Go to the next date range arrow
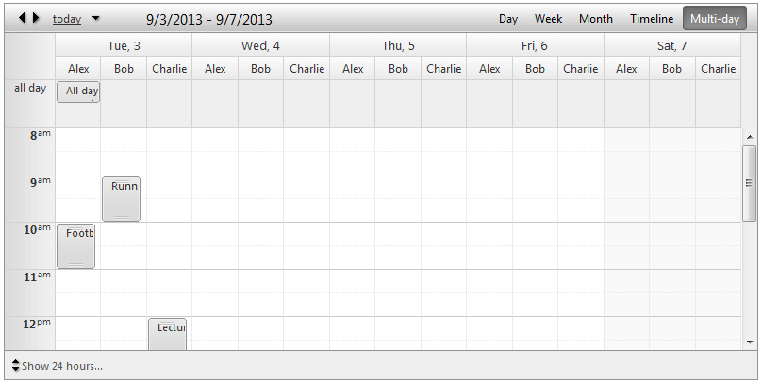762x384 pixels. (x=37, y=18)
